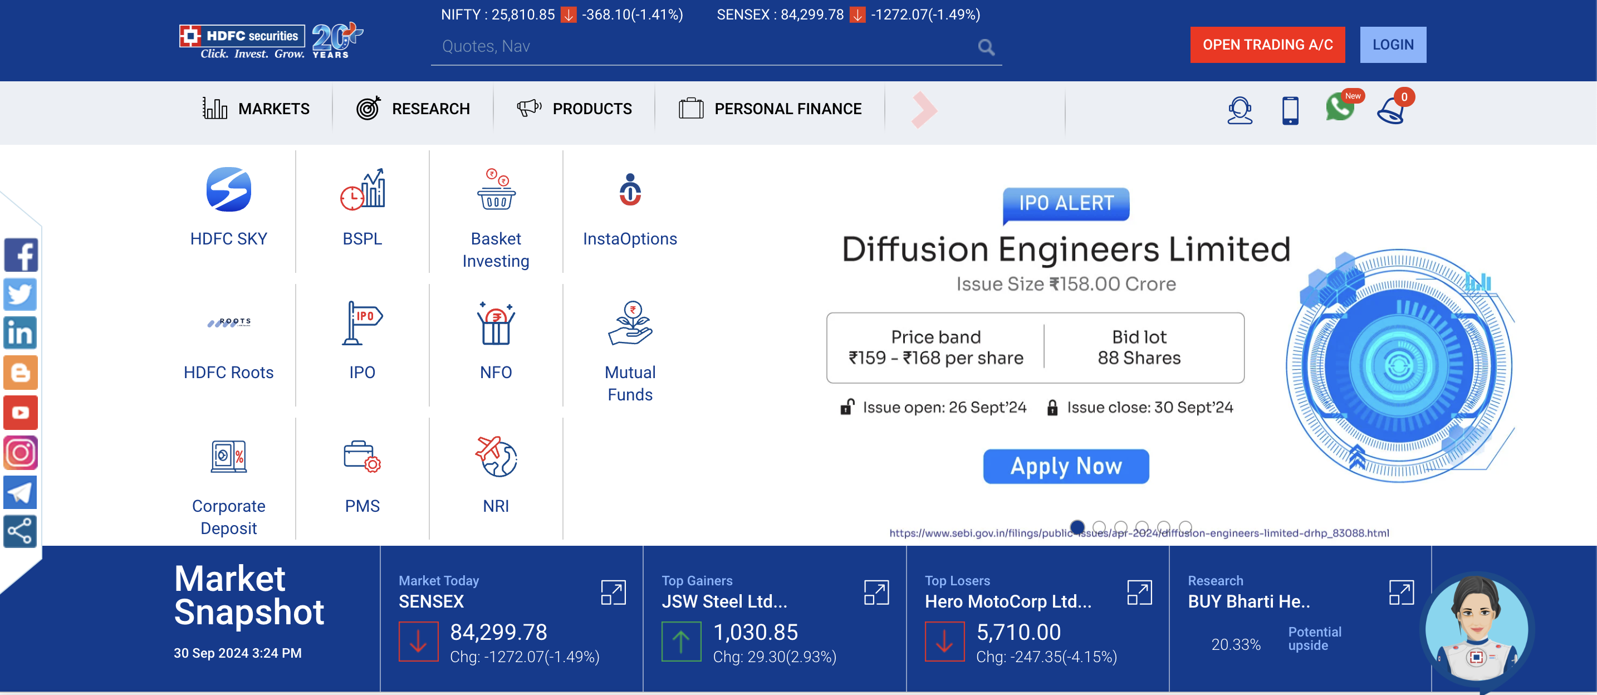The width and height of the screenshot is (1597, 695).
Task: Click Apply Now on IPO banner
Action: 1066,466
